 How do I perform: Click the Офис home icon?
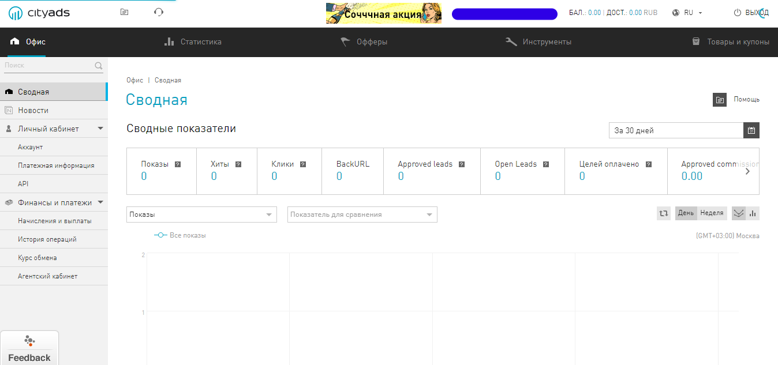[15, 42]
